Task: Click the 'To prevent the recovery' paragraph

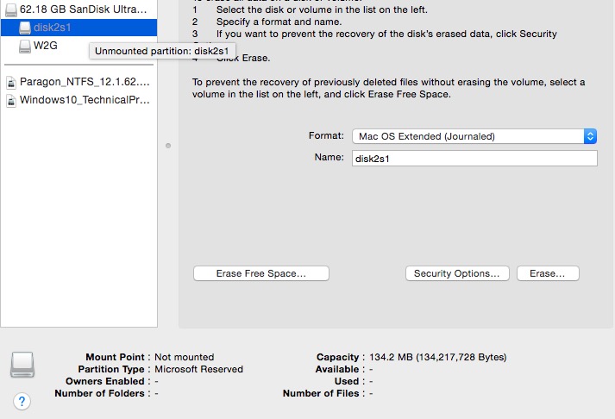Action: click(388, 88)
